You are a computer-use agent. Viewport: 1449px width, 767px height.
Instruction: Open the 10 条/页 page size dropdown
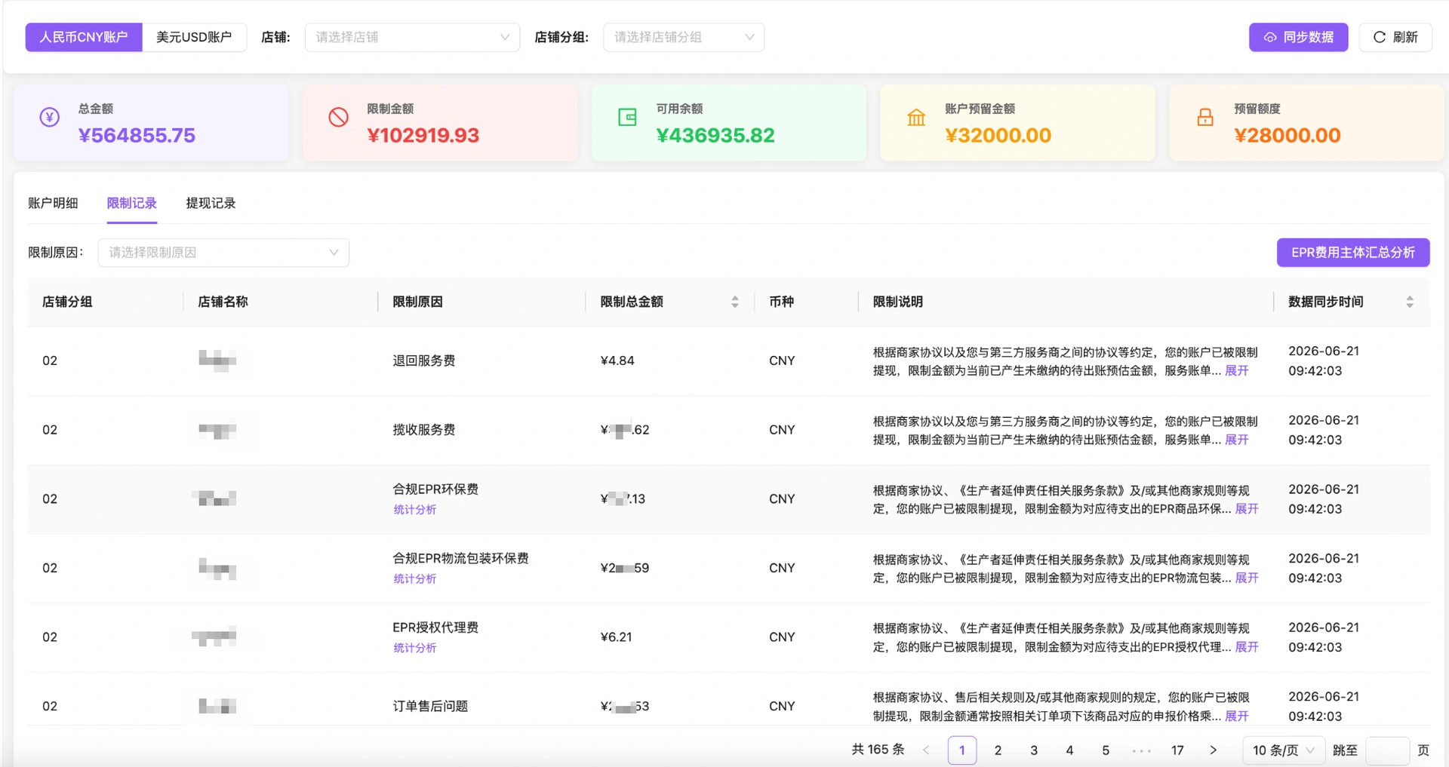coord(1283,750)
